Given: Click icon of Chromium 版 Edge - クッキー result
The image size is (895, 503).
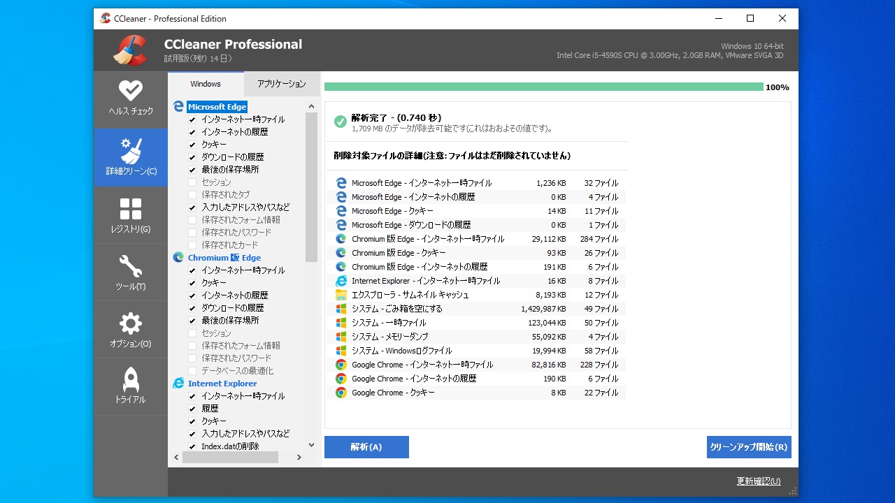Looking at the screenshot, I should [x=341, y=253].
